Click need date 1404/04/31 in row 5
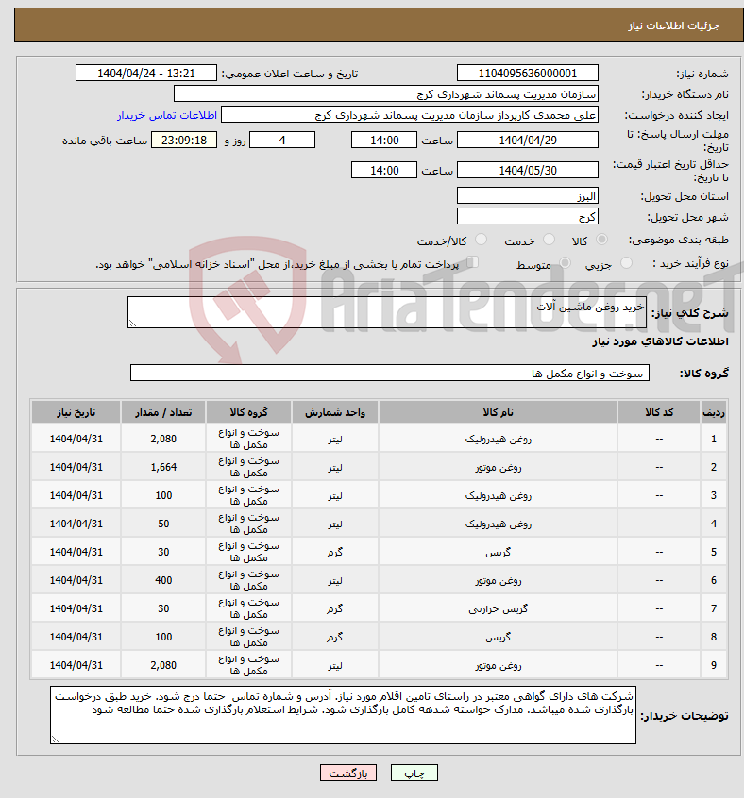The height and width of the screenshot is (798, 744). coord(76,552)
